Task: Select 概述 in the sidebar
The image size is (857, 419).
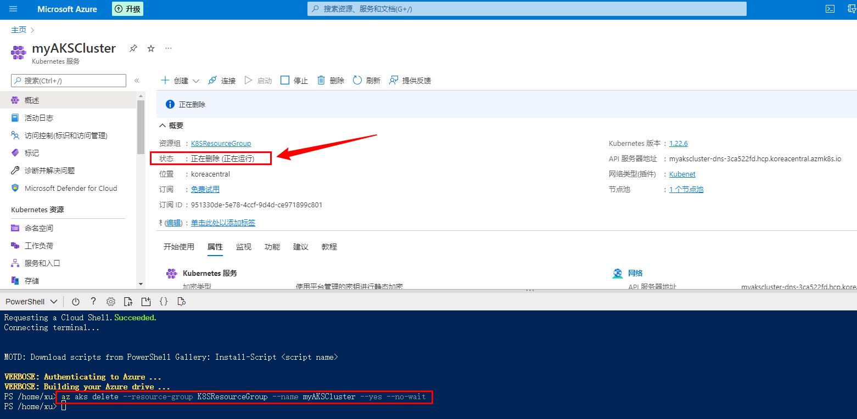Action: 68,100
